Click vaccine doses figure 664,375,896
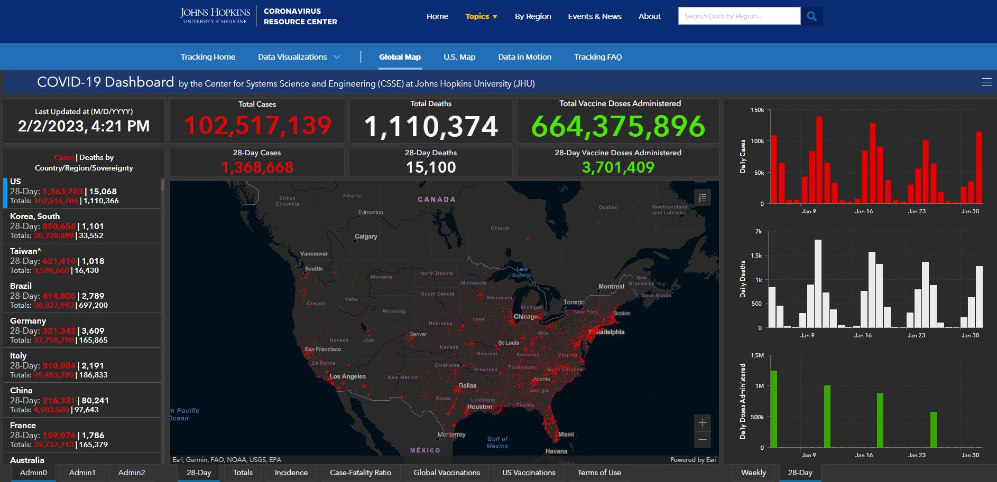Viewport: 997px width, 482px height. pyautogui.click(x=618, y=127)
